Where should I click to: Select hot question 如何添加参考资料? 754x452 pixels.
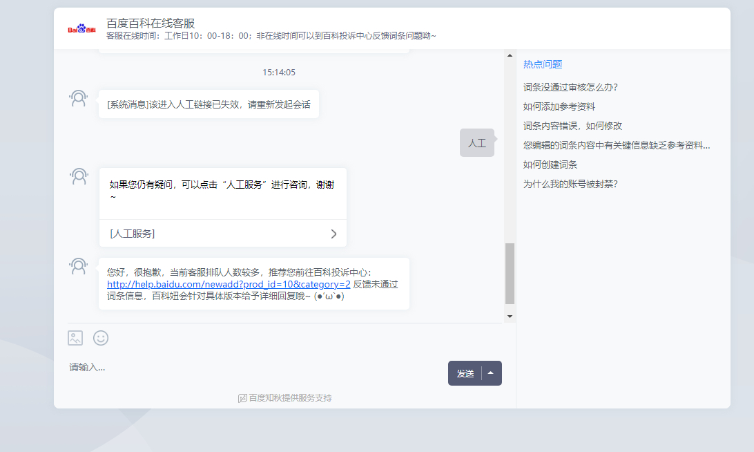click(559, 106)
